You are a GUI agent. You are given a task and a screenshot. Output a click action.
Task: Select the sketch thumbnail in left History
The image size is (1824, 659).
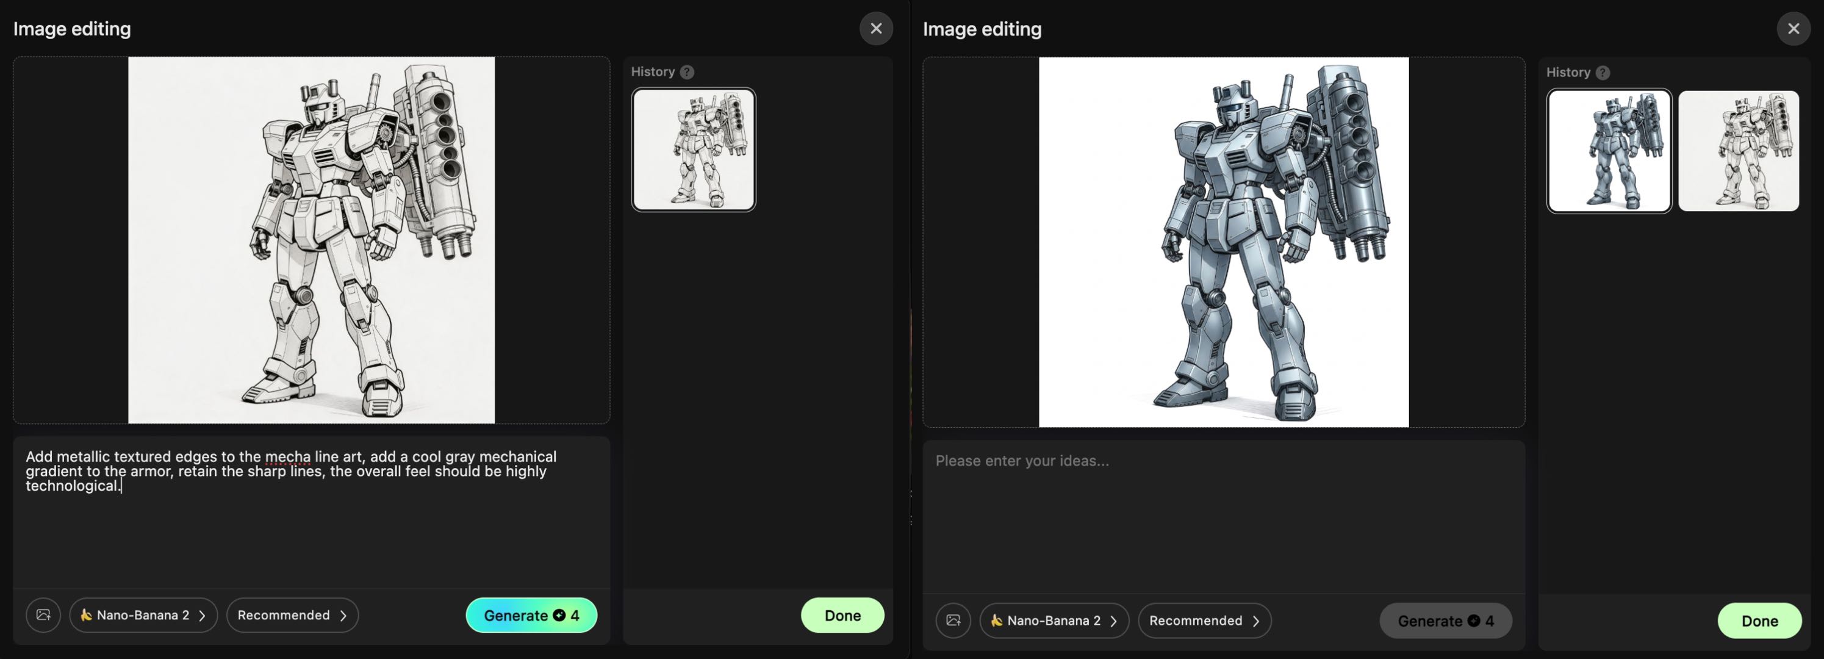(694, 149)
